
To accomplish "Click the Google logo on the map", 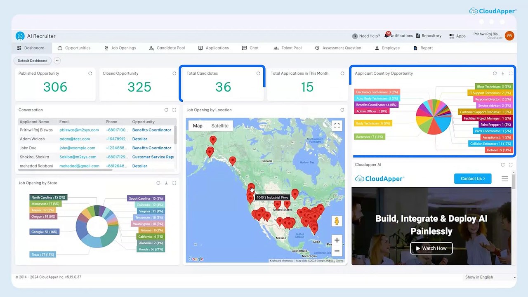I will click(x=196, y=259).
